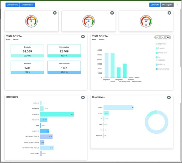Toggle No entregados series in chart legend
This screenshot has height=163, width=182.
click(x=160, y=59)
